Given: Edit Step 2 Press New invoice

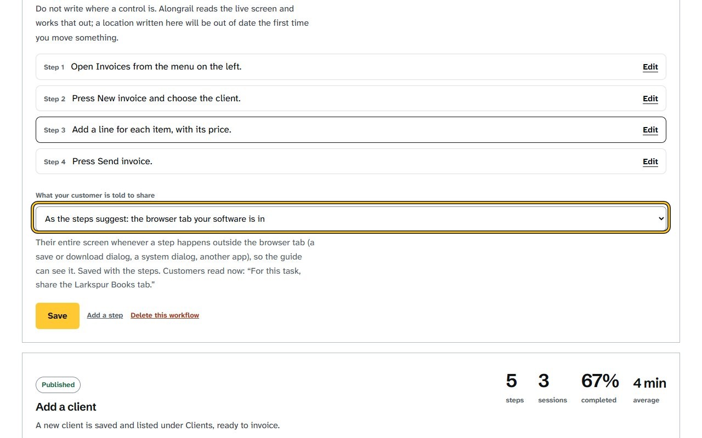Looking at the screenshot, I should [650, 99].
